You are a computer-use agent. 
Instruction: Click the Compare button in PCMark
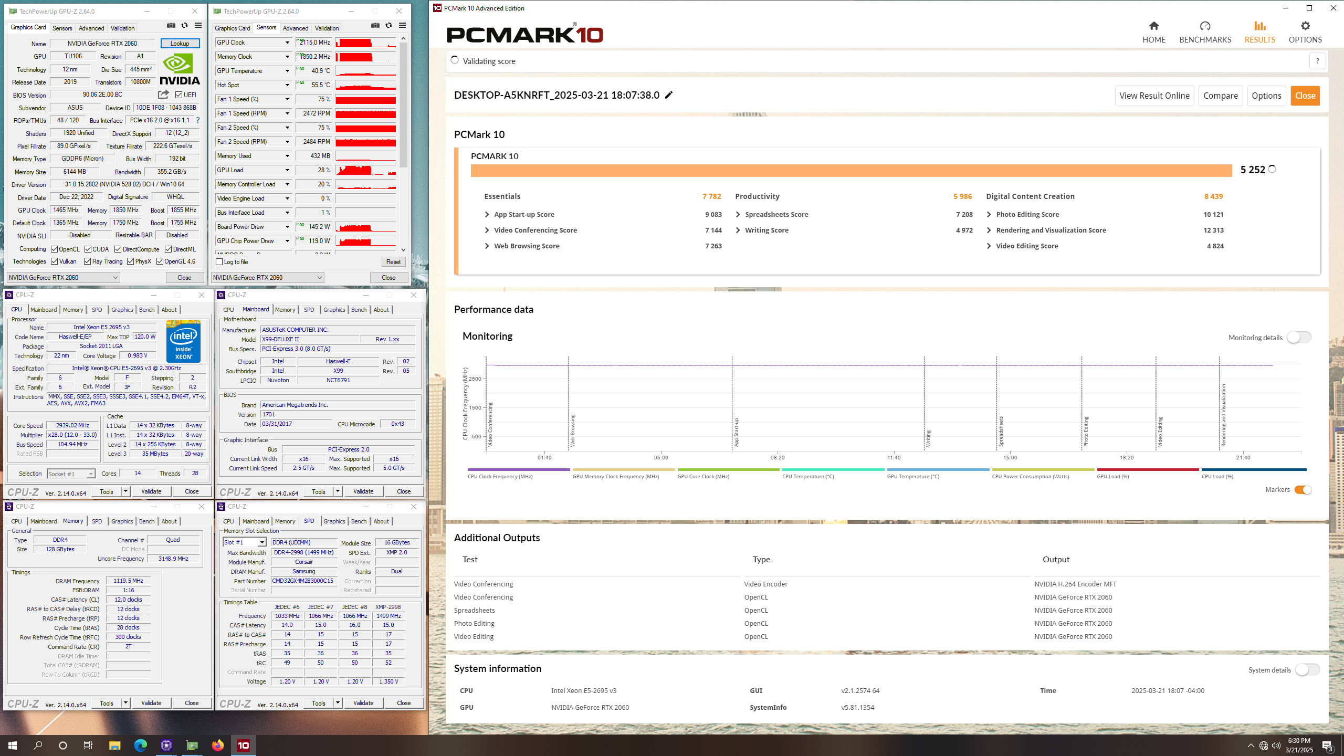1220,96
